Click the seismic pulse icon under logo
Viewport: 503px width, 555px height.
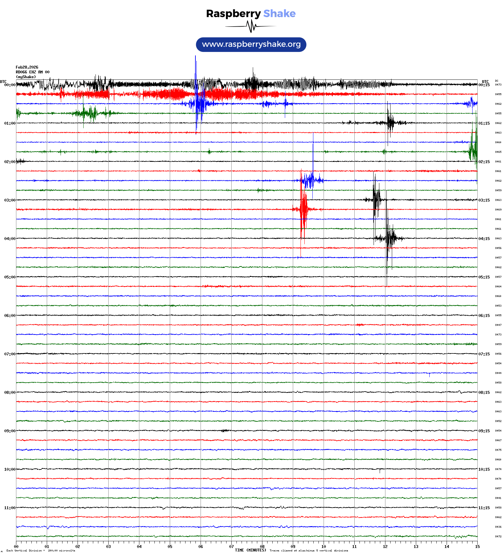pyautogui.click(x=251, y=26)
